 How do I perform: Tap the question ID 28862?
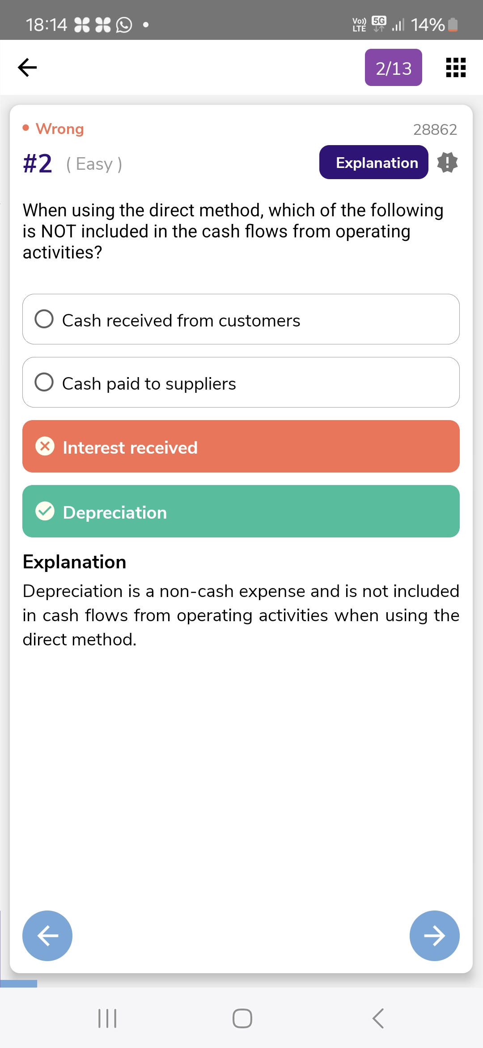[x=435, y=129]
